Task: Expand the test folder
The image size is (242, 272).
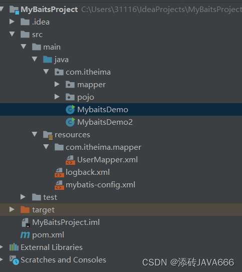Action: tap(23, 197)
